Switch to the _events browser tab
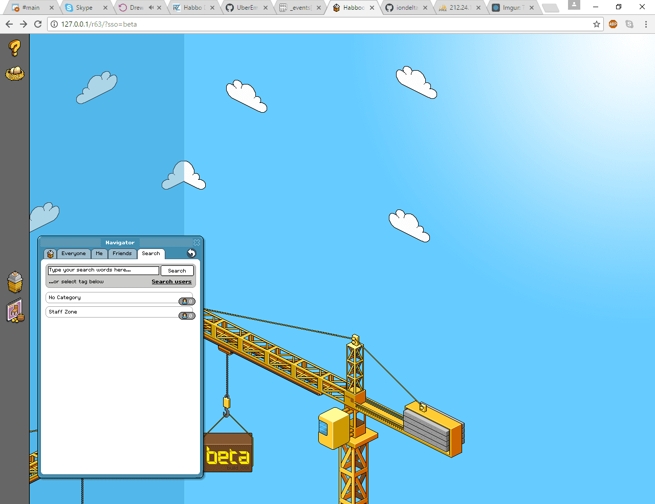The width and height of the screenshot is (655, 504). tap(300, 8)
